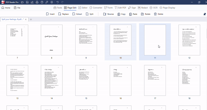Select page 8 thumbnail
This screenshot has height=110, width=207.
tap(51, 40)
